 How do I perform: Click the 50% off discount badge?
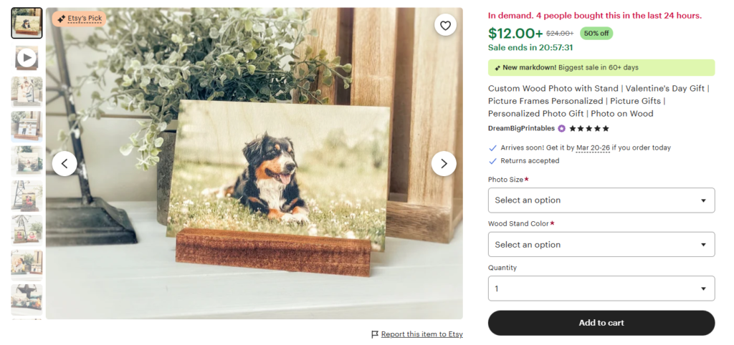(596, 33)
